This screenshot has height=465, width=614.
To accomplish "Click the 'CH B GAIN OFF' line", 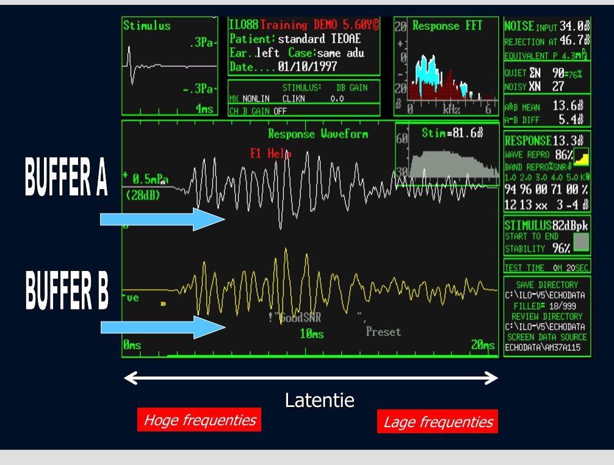I will (x=258, y=111).
